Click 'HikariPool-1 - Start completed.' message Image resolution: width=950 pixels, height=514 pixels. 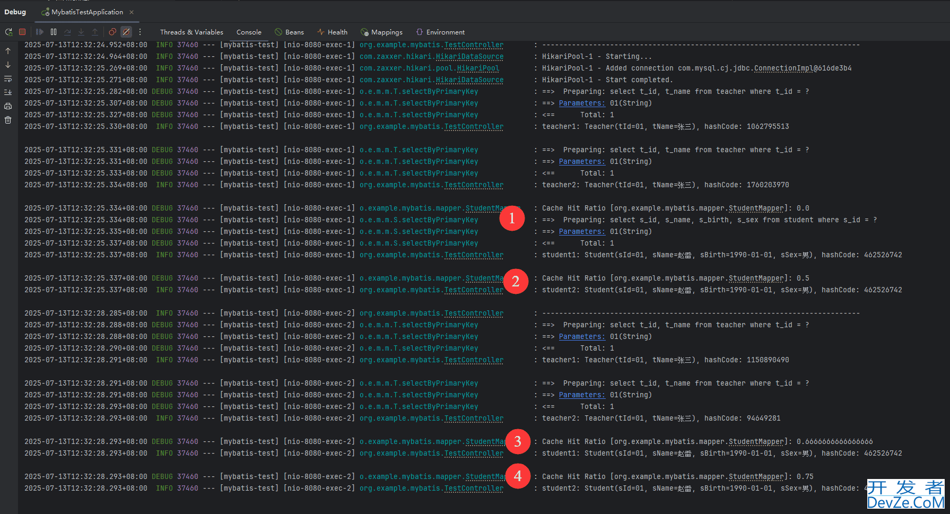(x=607, y=80)
